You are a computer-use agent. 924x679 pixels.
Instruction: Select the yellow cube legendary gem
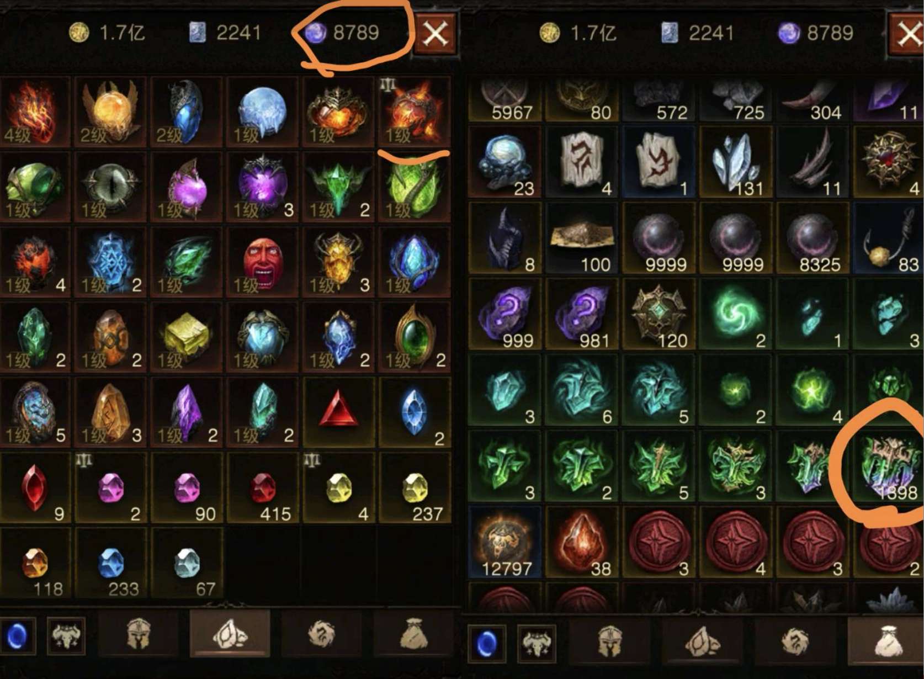[x=187, y=337]
